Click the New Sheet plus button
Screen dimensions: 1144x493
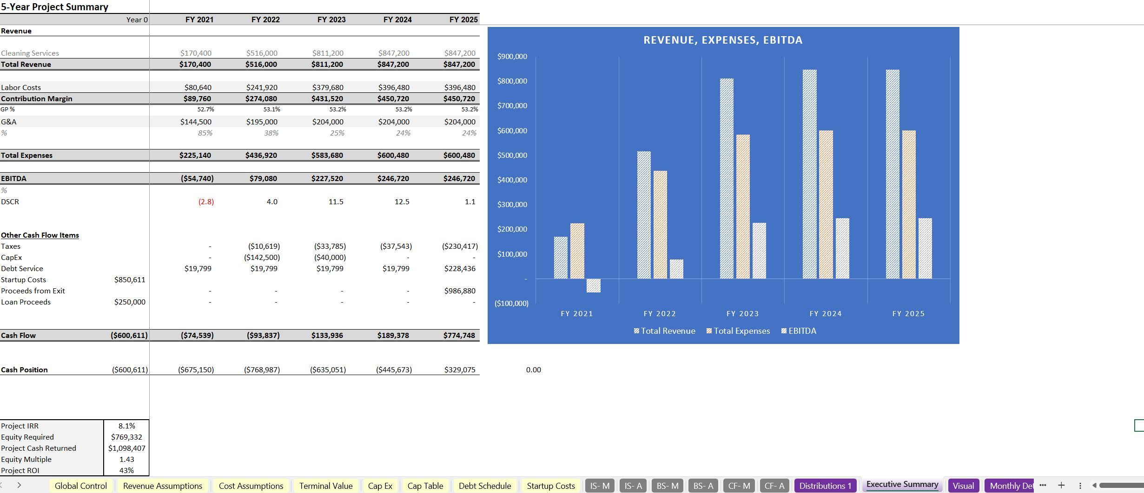pos(1062,486)
